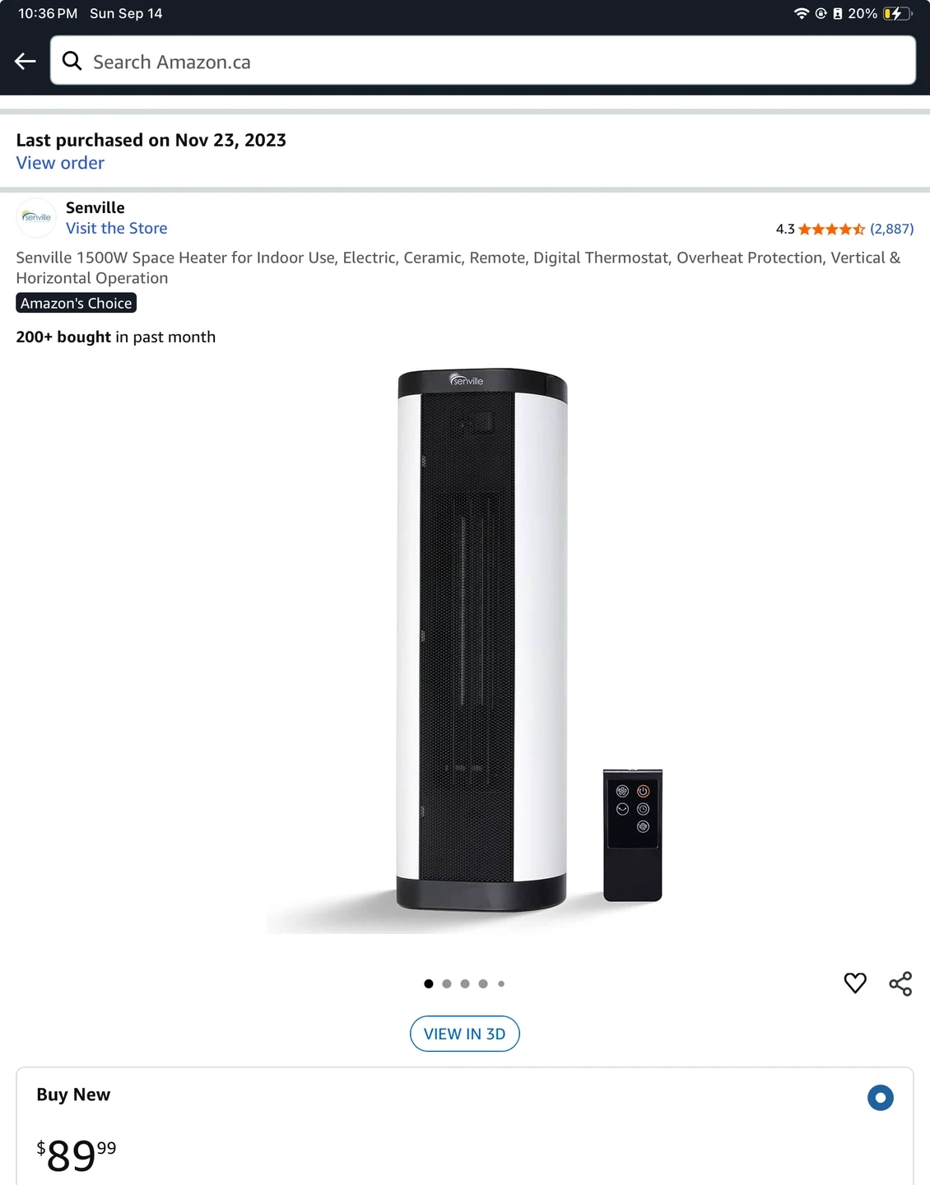
Task: Open the View order link
Action: (60, 163)
